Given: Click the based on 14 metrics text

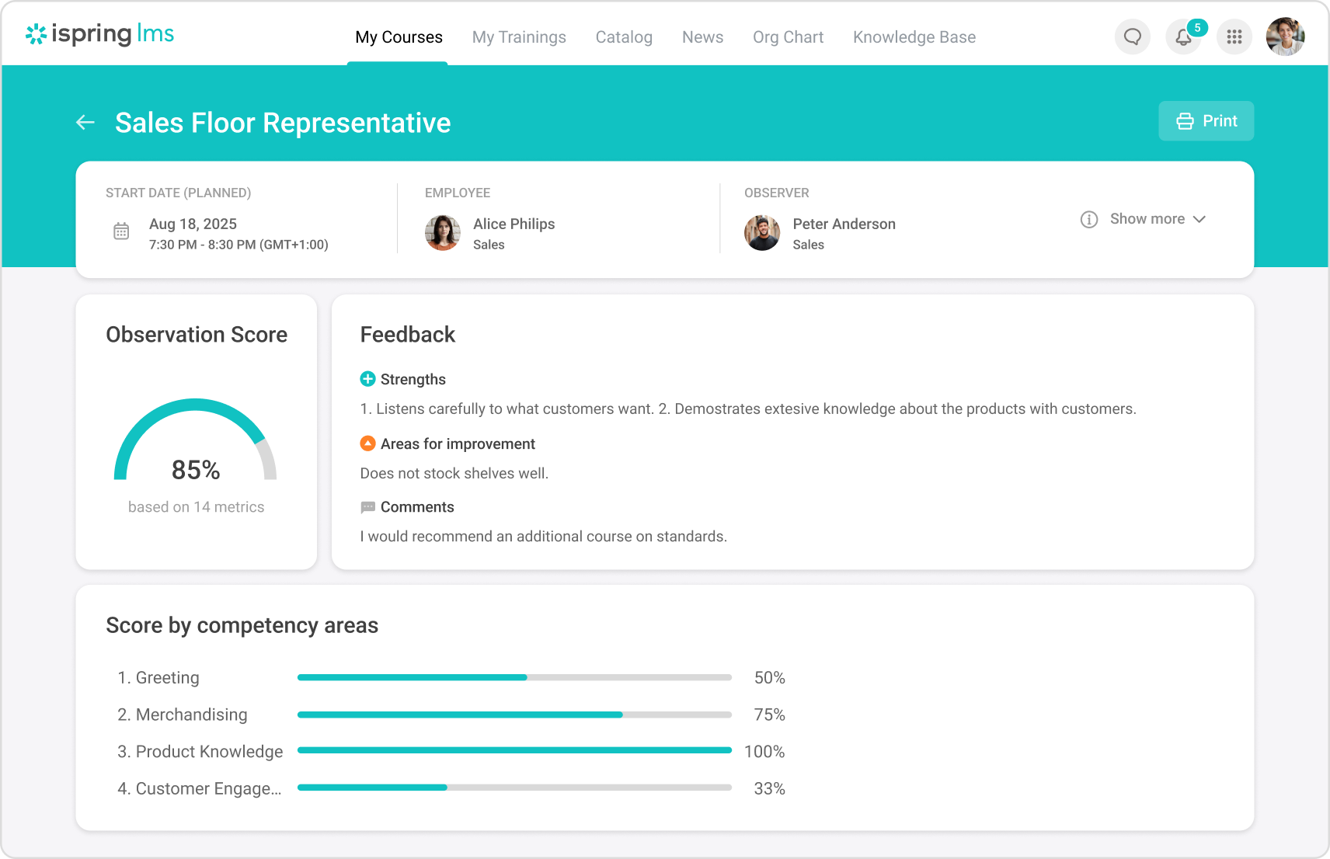Looking at the screenshot, I should (x=196, y=507).
